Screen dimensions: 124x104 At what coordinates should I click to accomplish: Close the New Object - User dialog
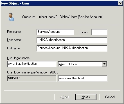[x=120, y=3]
